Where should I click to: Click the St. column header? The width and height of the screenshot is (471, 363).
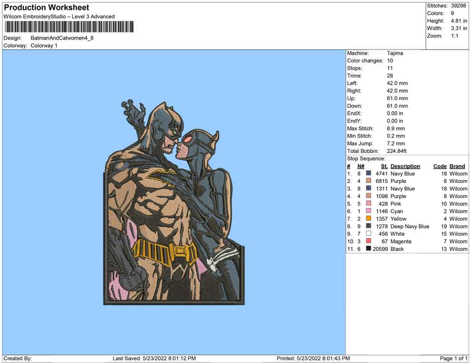click(384, 166)
